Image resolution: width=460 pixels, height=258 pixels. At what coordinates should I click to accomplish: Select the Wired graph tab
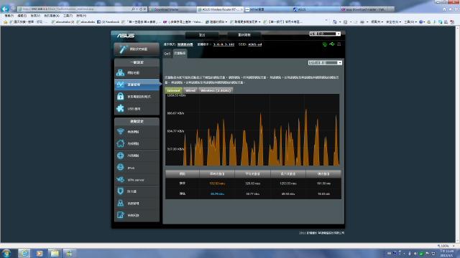point(190,90)
